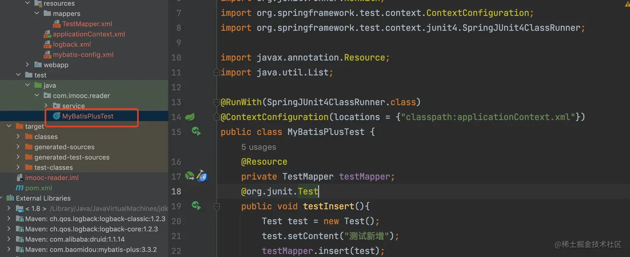Select the classes folder label
The width and height of the screenshot is (630, 257).
click(x=46, y=137)
